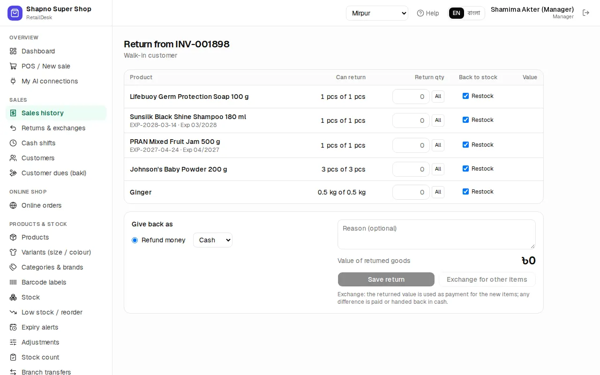This screenshot has width=600, height=375.
Task: Click All button for PRAN Jam
Action: 438,145
